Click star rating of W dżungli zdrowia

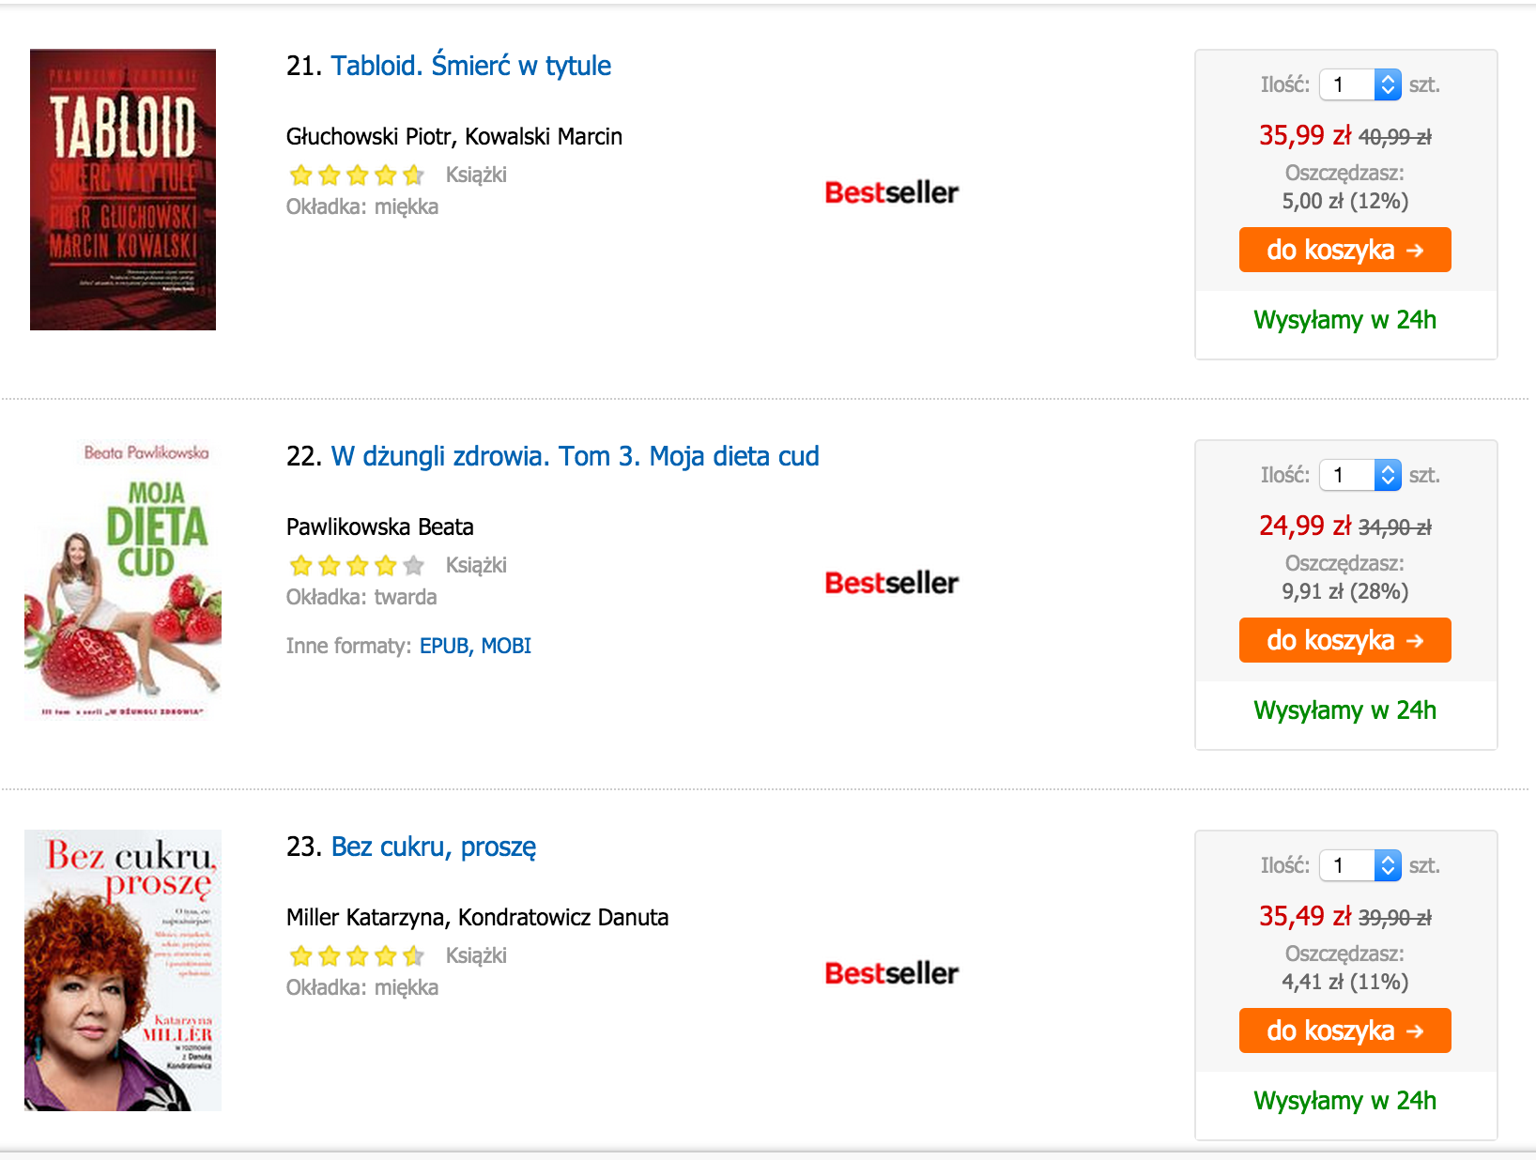tap(357, 566)
